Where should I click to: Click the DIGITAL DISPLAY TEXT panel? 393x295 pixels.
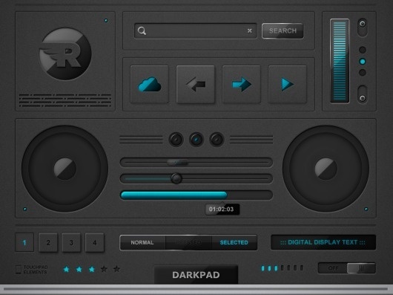click(x=323, y=242)
